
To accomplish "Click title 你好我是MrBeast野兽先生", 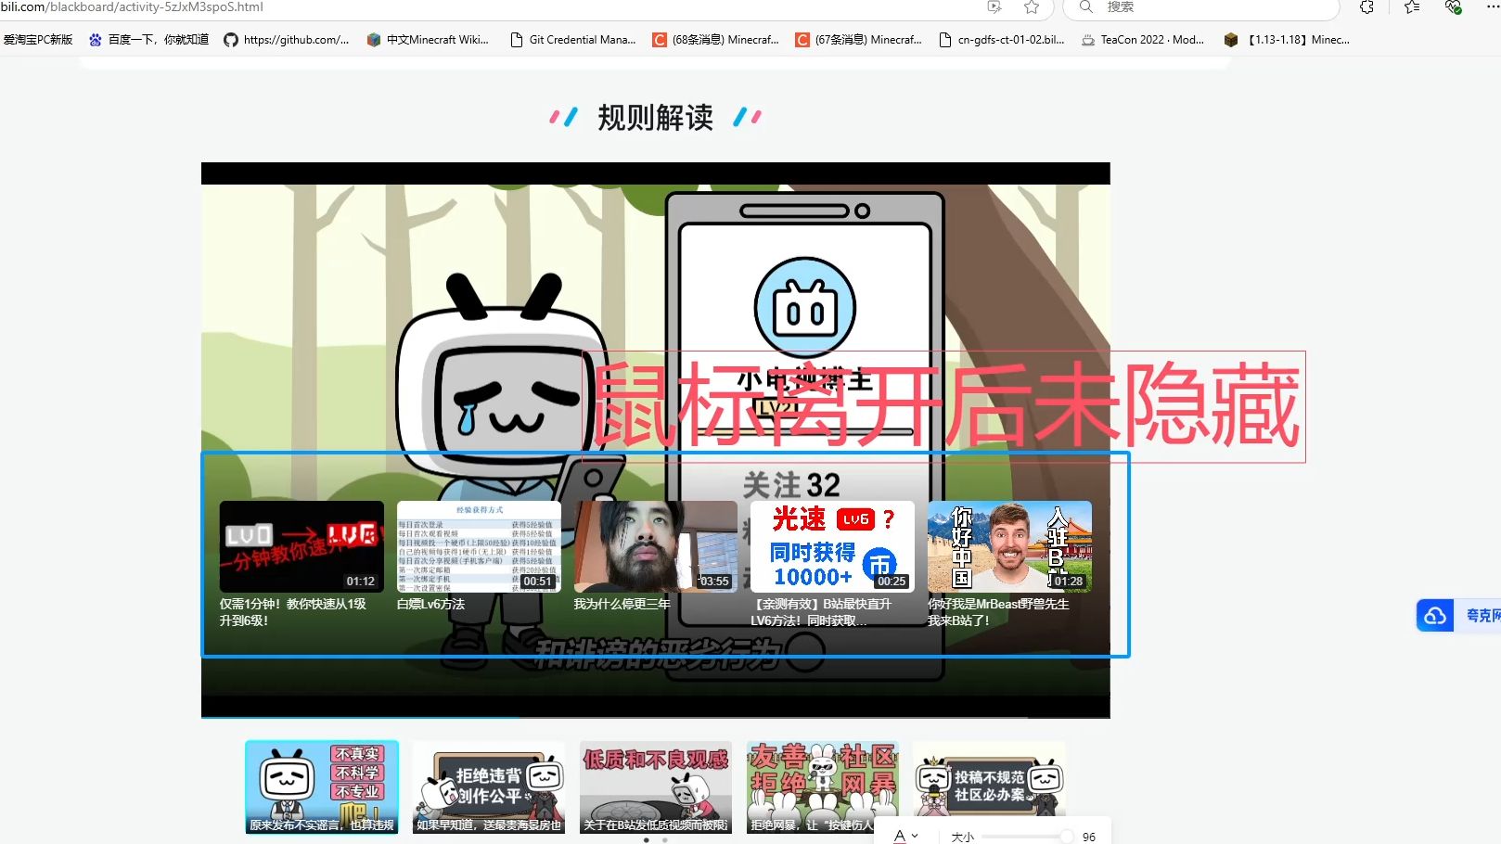I will click(998, 612).
